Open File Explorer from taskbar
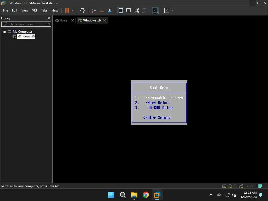This screenshot has height=201, width=268. [134, 195]
